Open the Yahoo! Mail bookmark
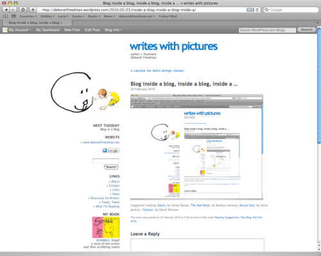 (x=168, y=16)
